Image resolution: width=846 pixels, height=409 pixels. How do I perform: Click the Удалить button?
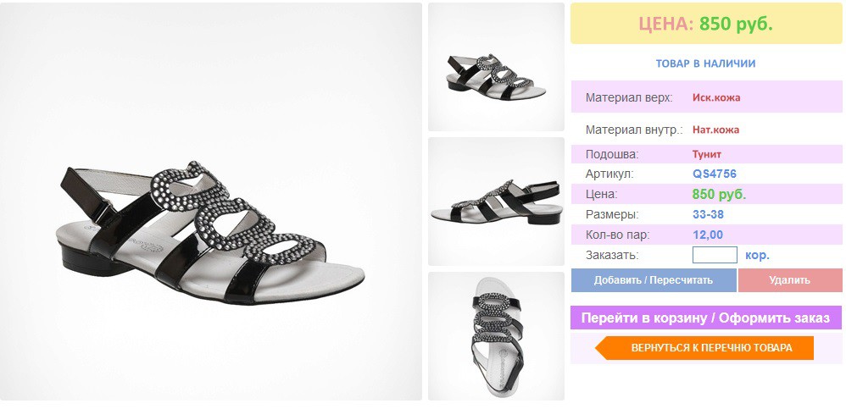pos(790,280)
